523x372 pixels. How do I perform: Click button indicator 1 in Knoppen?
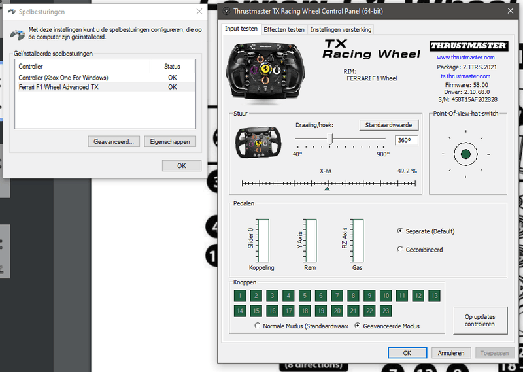point(240,296)
